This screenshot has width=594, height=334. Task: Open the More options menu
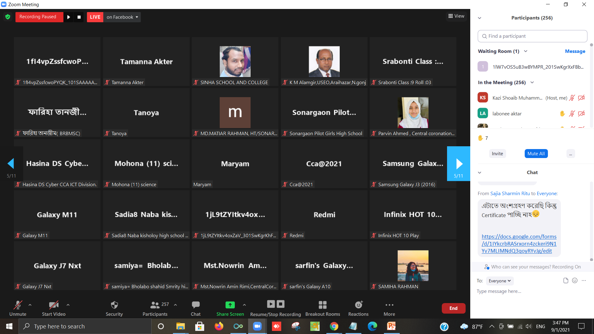[389, 308]
